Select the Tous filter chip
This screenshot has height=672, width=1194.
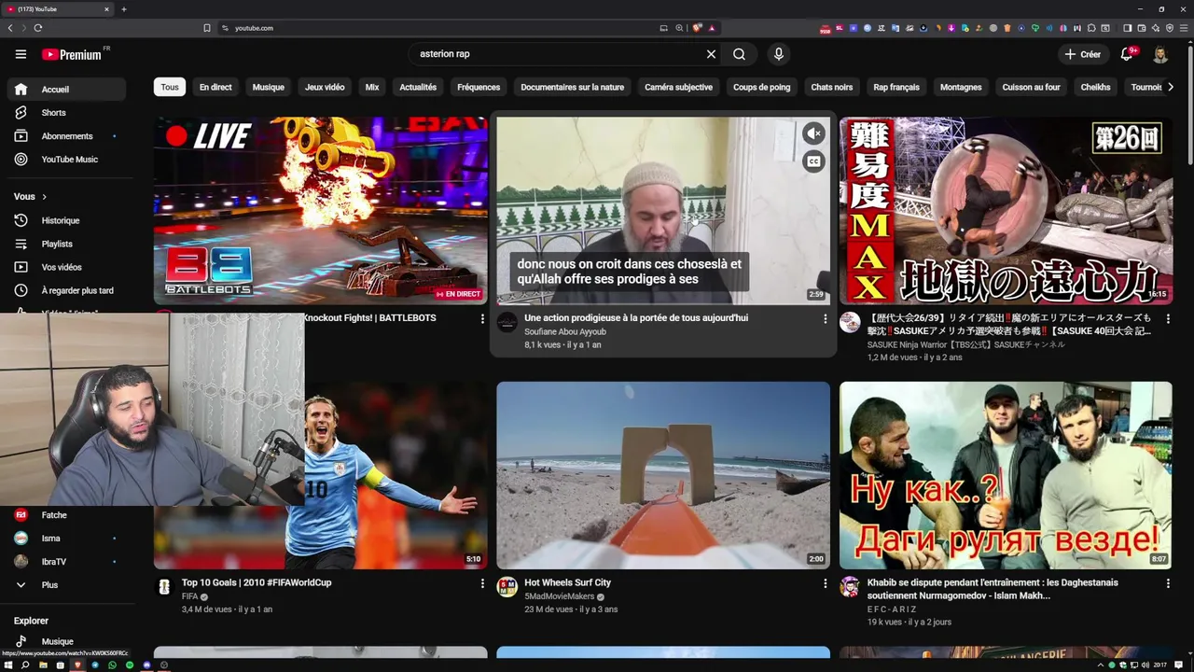click(x=170, y=87)
